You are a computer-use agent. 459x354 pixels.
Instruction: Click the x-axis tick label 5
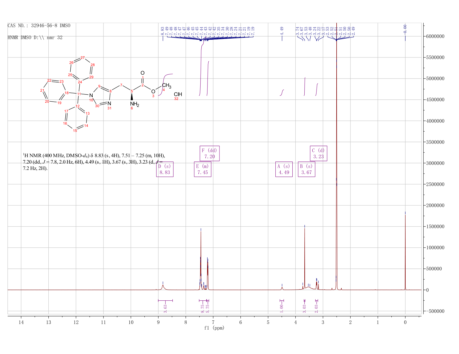pyautogui.click(x=268, y=322)
